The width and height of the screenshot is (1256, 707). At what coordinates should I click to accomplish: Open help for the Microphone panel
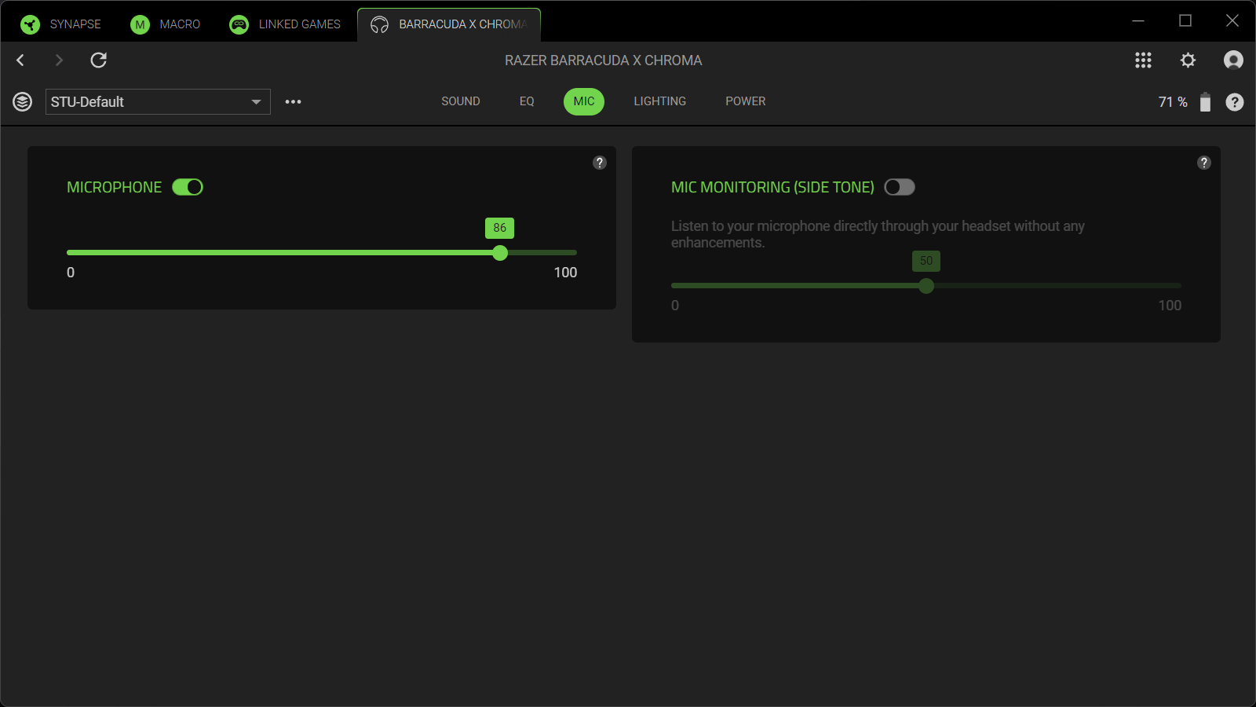coord(600,163)
